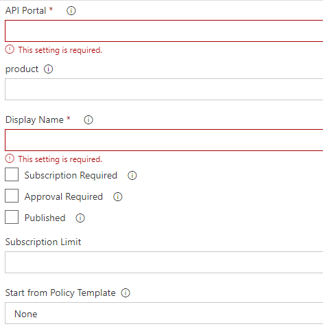
Task: Enable the Subscription Required checkbox
Action: coord(12,174)
